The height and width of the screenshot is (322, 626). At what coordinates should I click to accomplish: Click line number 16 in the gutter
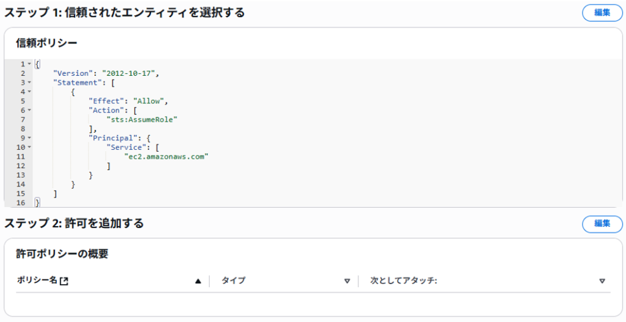click(20, 203)
